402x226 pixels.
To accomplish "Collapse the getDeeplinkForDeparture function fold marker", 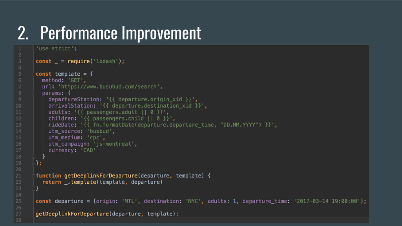I will (x=34, y=176).
